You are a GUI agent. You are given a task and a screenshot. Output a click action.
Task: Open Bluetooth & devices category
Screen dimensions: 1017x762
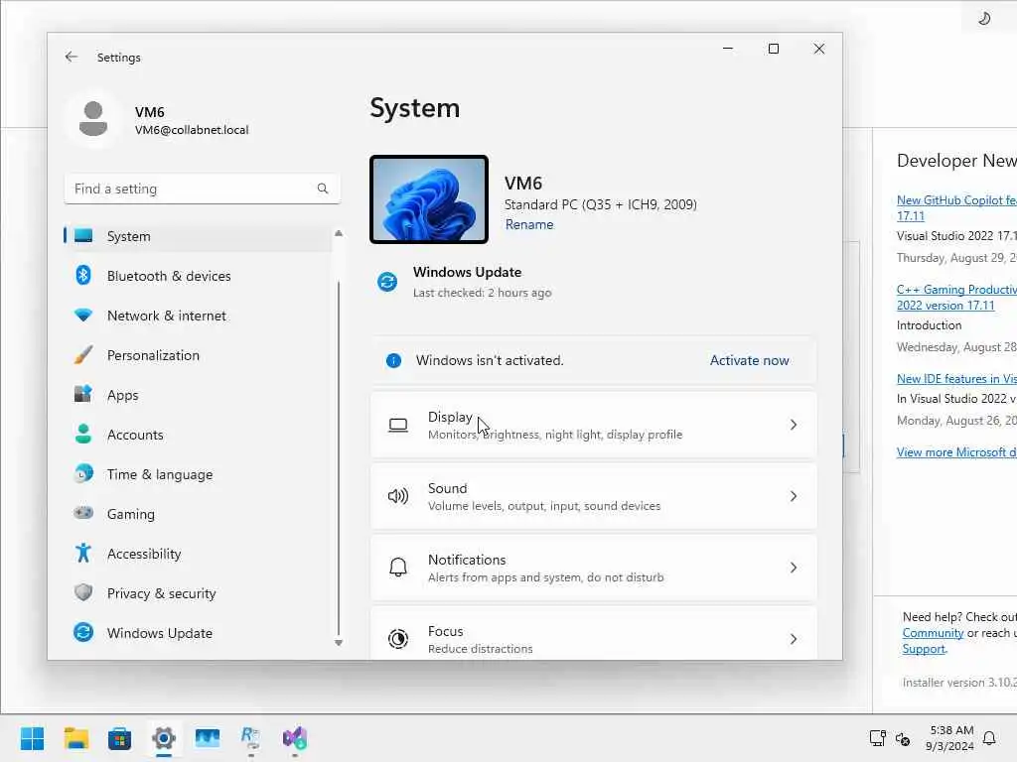(198, 276)
